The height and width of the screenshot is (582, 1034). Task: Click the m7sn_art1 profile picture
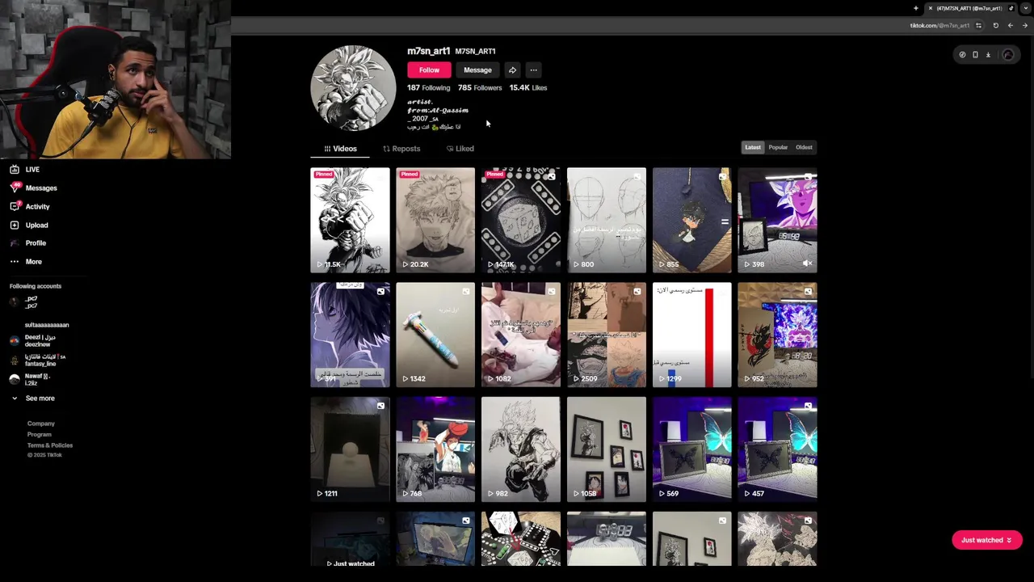[353, 88]
